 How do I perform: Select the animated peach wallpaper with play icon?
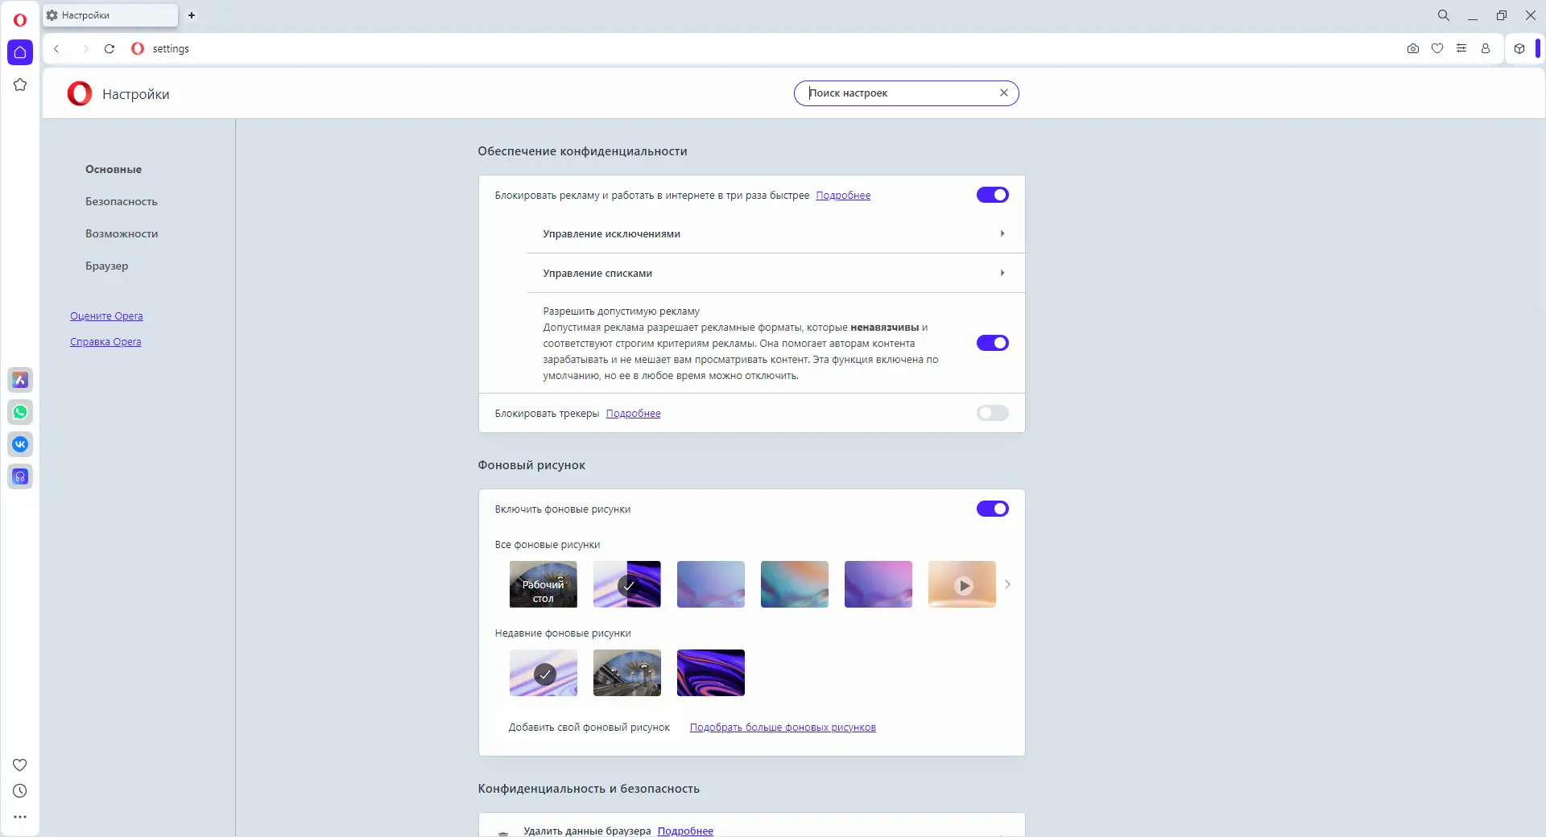[x=962, y=584]
